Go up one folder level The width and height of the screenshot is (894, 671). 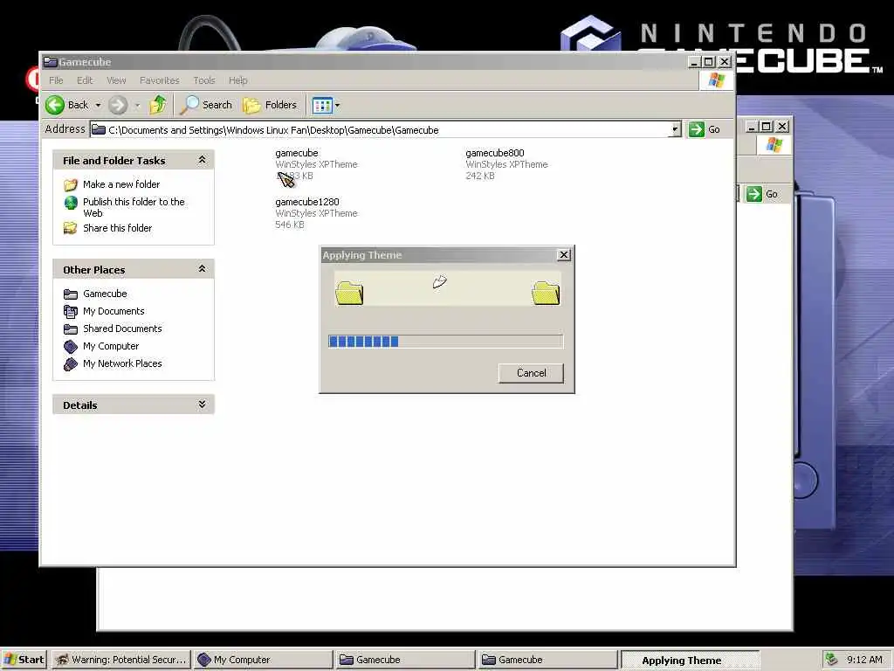click(x=158, y=105)
